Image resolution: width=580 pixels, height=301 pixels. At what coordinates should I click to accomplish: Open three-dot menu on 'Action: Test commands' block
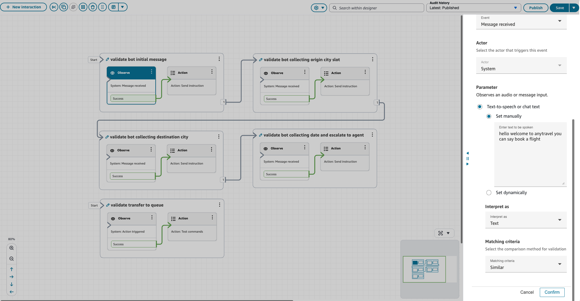click(x=212, y=217)
